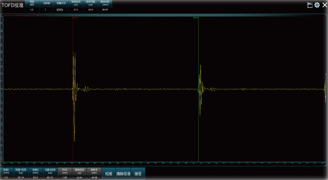
Task: Select the sample range field 42.6
Action: point(90,10)
